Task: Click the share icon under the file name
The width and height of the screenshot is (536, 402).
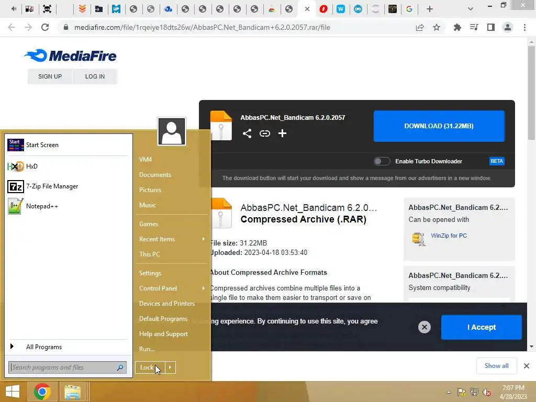Action: (247, 133)
